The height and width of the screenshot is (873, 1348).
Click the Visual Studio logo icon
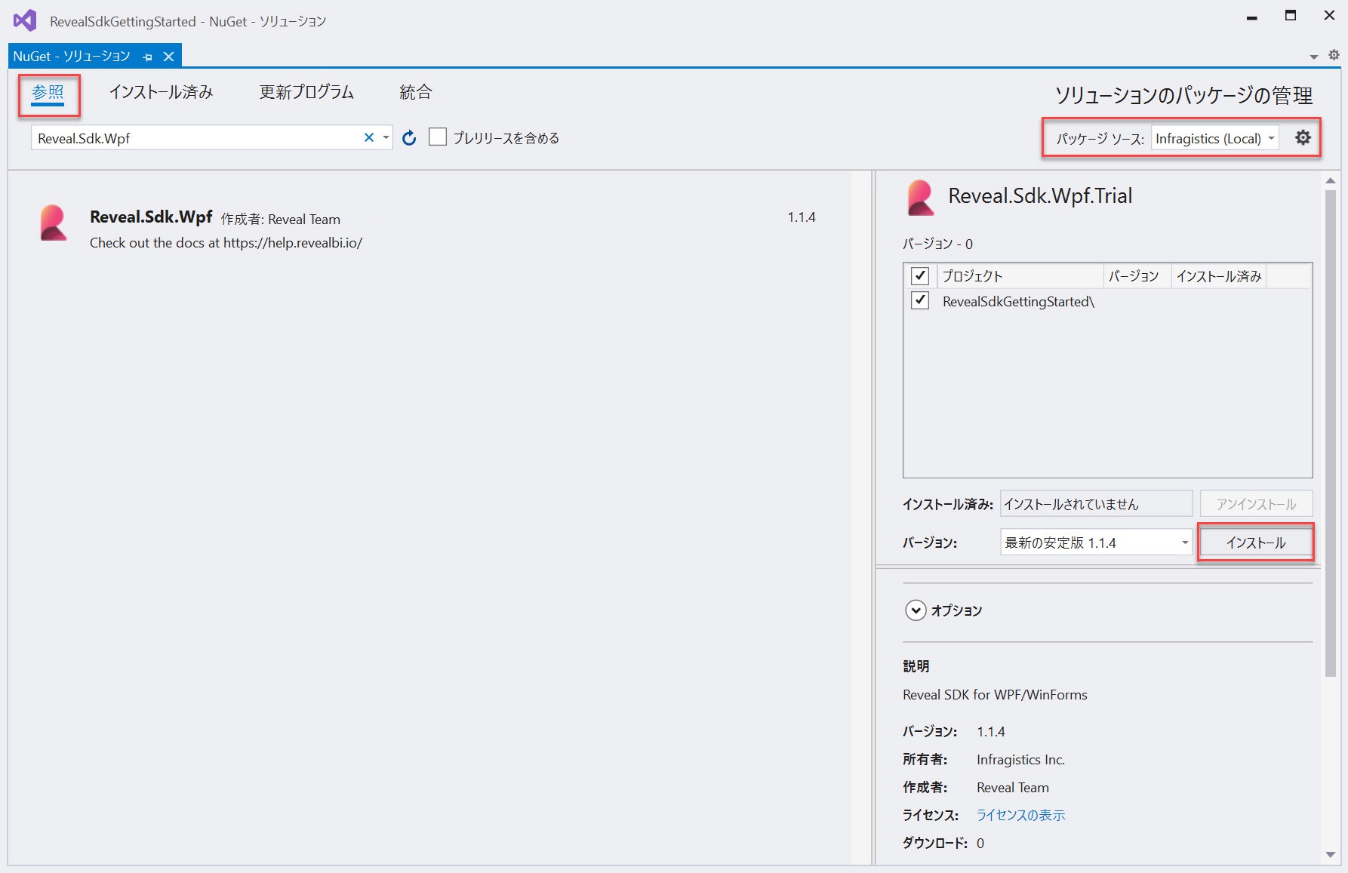click(26, 20)
